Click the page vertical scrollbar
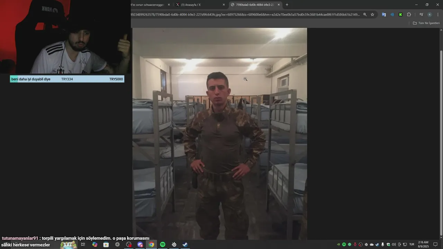This screenshot has width=443, height=249. tap(441, 144)
